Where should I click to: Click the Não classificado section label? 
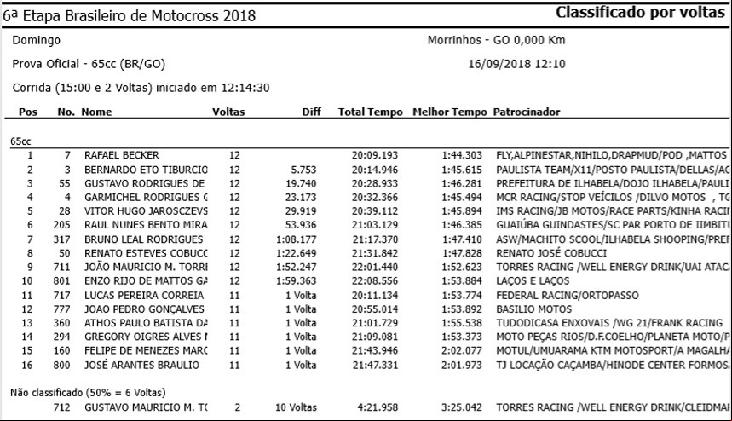88,393
